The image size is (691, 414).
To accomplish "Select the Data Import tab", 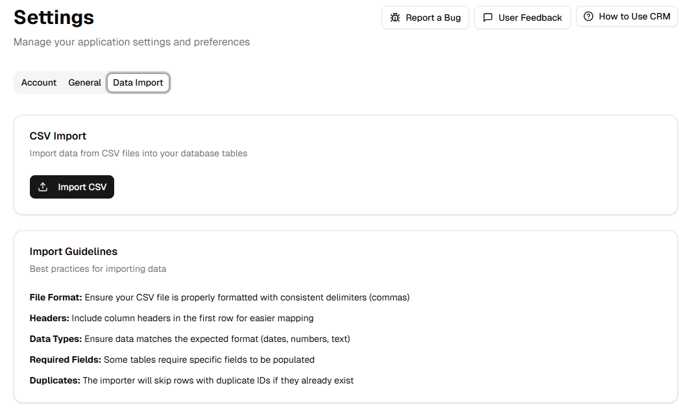I will tap(138, 83).
